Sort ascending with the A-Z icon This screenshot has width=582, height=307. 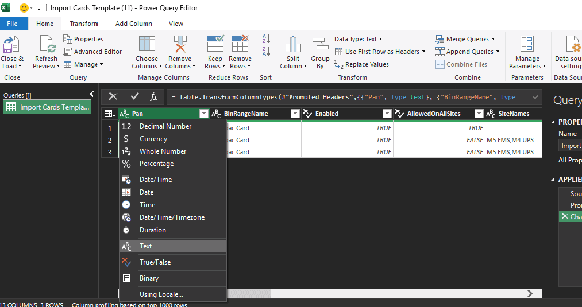266,39
